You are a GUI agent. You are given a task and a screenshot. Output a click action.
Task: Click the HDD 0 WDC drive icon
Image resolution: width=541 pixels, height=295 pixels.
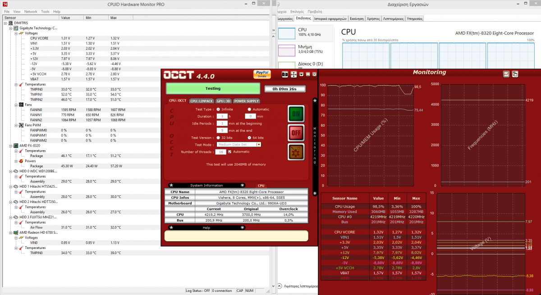click(16, 171)
